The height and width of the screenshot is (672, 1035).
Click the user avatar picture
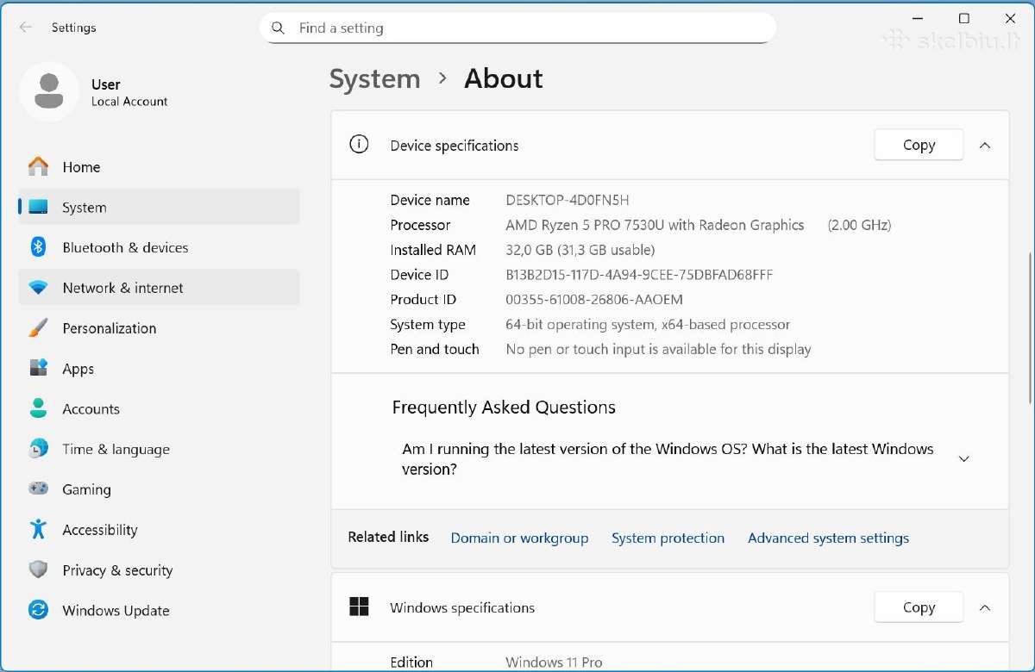(x=49, y=91)
